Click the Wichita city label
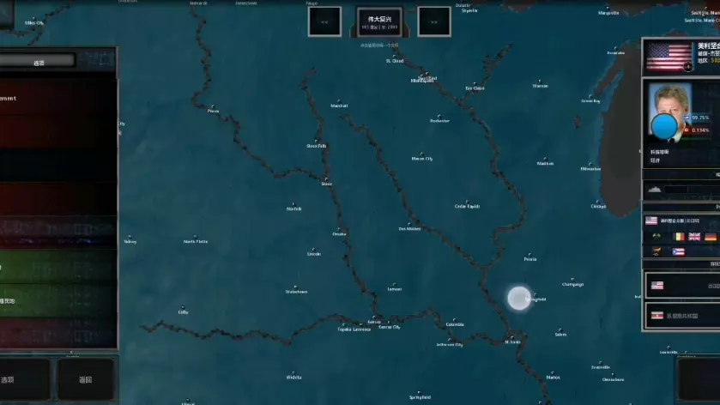The image size is (720, 405). 293,378
